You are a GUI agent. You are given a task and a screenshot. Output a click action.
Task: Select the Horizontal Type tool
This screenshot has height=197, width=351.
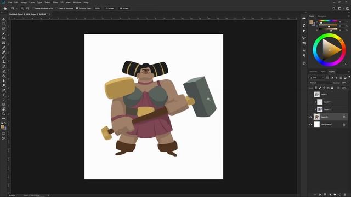click(4, 95)
